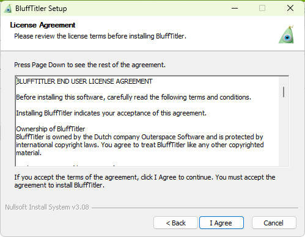The image size is (305, 237).
Task: Cancel the BluffTitler installation
Action: [x=274, y=223]
